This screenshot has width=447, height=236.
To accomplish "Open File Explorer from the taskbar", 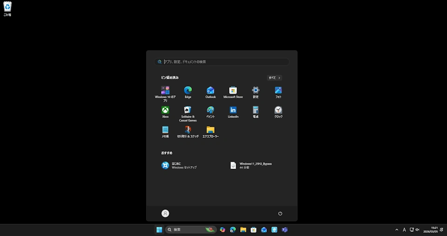I will pos(243,230).
